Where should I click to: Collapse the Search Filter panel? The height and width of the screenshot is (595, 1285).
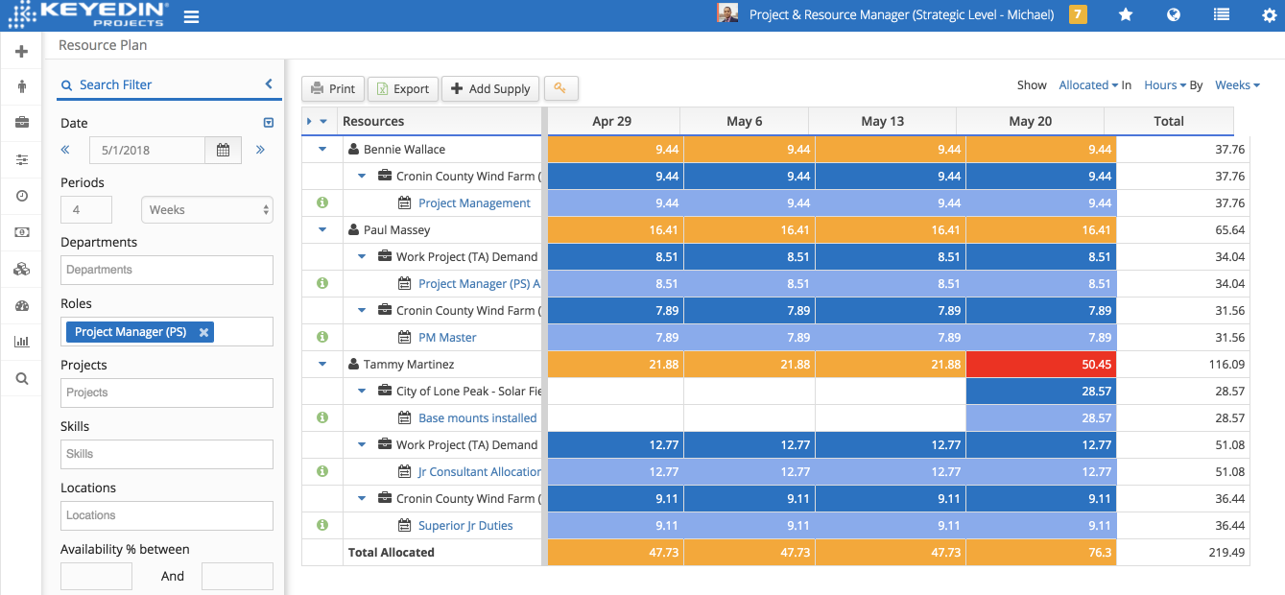tap(269, 84)
